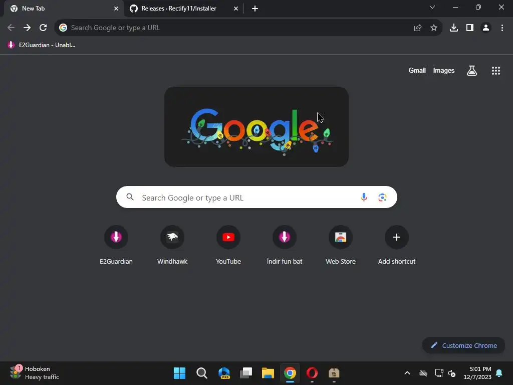Switch to the Releases Rectify11/Installer tab
The height and width of the screenshot is (385, 513).
pyautogui.click(x=184, y=9)
